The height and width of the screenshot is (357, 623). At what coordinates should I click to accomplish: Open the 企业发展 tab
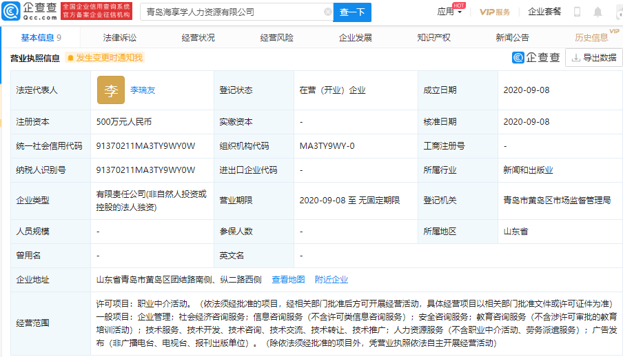356,38
